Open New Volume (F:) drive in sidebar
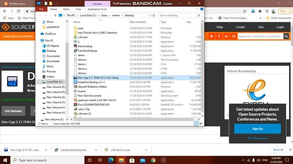This screenshot has width=293, height=164. pos(56,92)
